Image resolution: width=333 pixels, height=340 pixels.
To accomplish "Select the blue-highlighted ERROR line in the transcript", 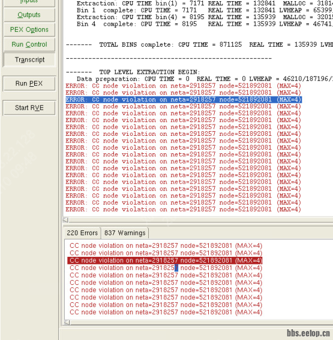I will [184, 99].
